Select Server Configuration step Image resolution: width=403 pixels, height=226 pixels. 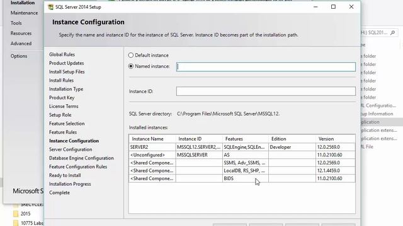coord(71,149)
